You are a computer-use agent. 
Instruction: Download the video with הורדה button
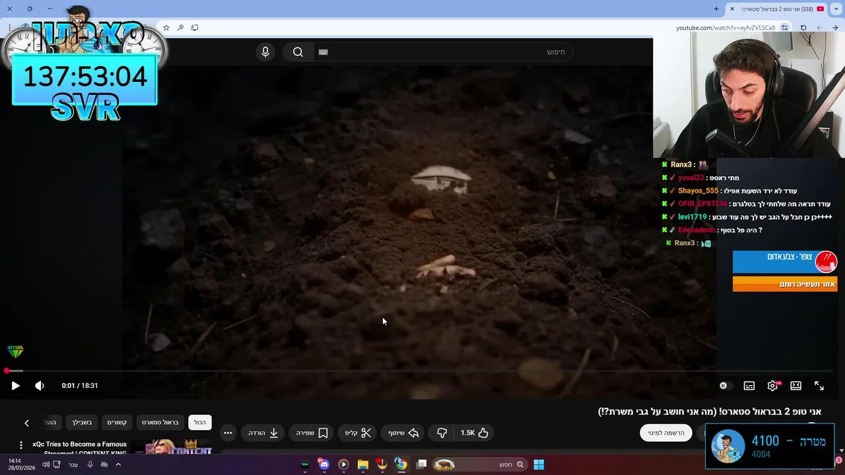263,433
